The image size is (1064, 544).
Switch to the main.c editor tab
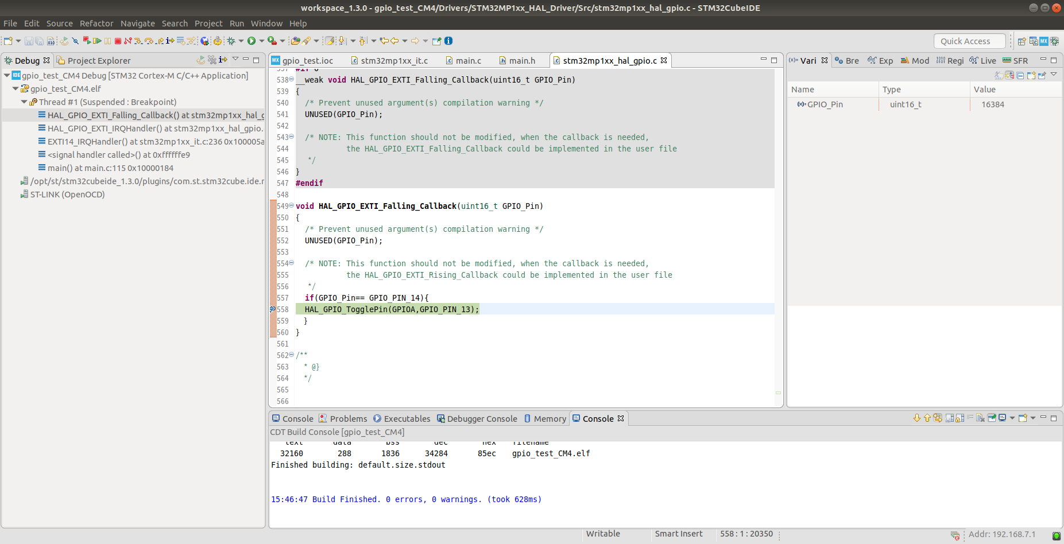(x=463, y=61)
